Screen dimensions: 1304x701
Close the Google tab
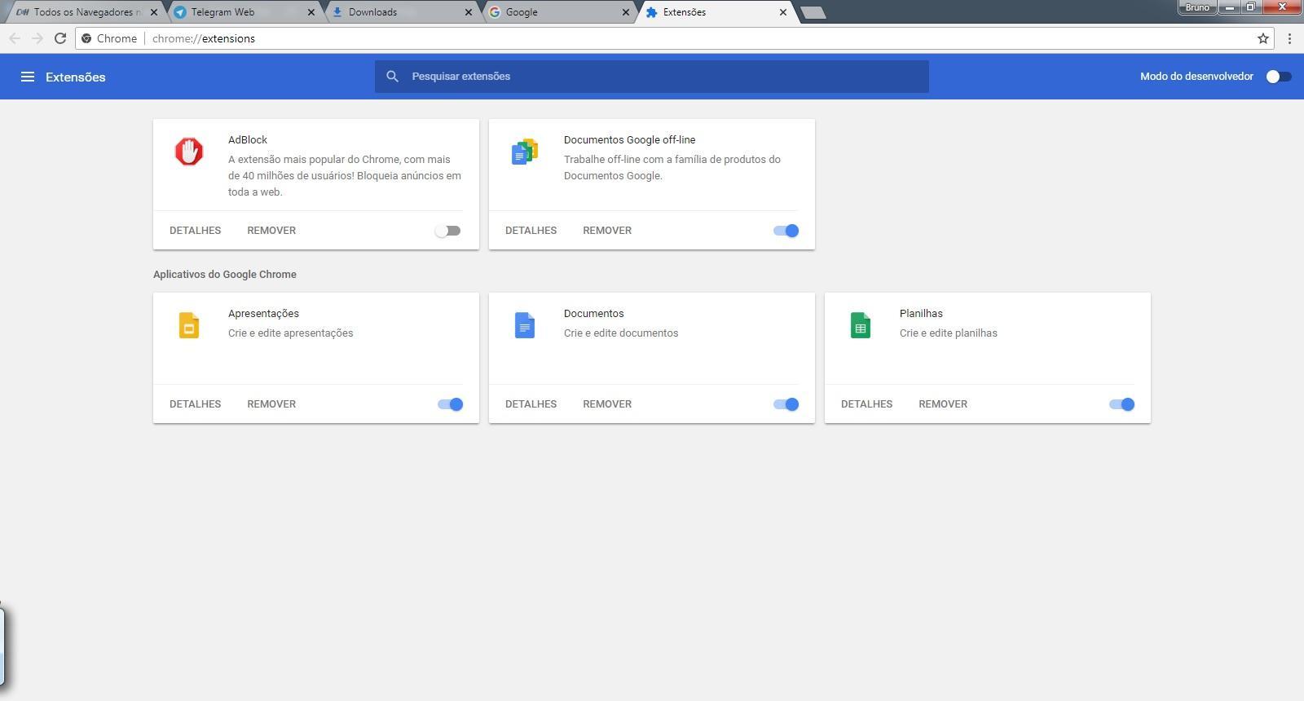[x=625, y=12]
